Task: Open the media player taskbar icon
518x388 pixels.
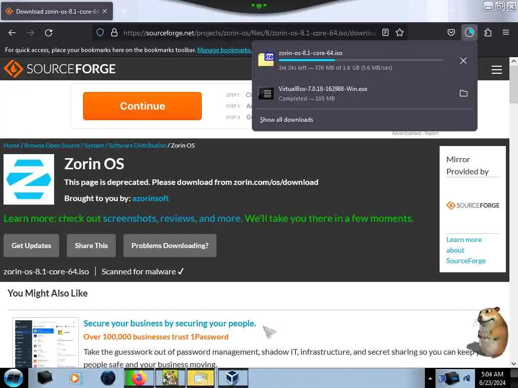Action: coord(76,378)
